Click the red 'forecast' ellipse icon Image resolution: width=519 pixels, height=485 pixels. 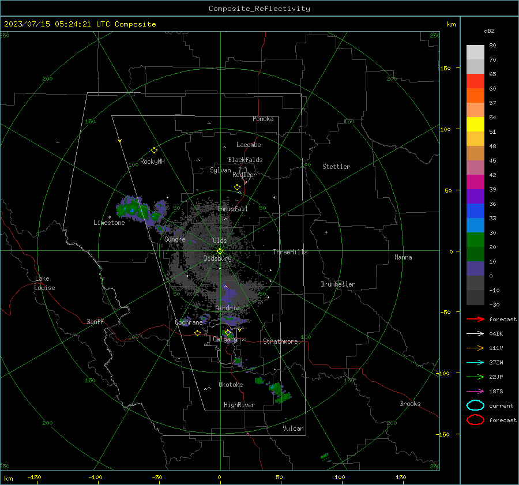(475, 420)
